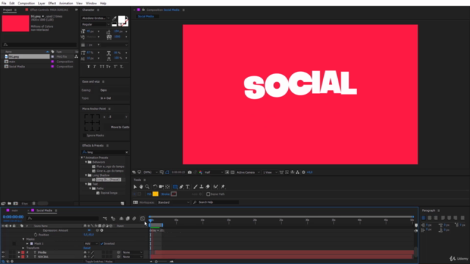
Task: Open the Effect menu
Action: click(52, 3)
